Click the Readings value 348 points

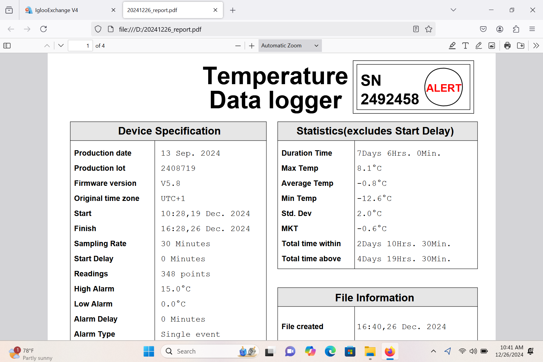(186, 274)
